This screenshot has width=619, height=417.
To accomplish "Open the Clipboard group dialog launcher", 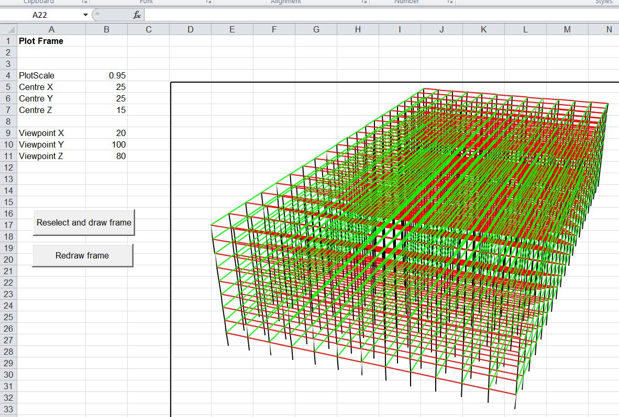I will (85, 2).
